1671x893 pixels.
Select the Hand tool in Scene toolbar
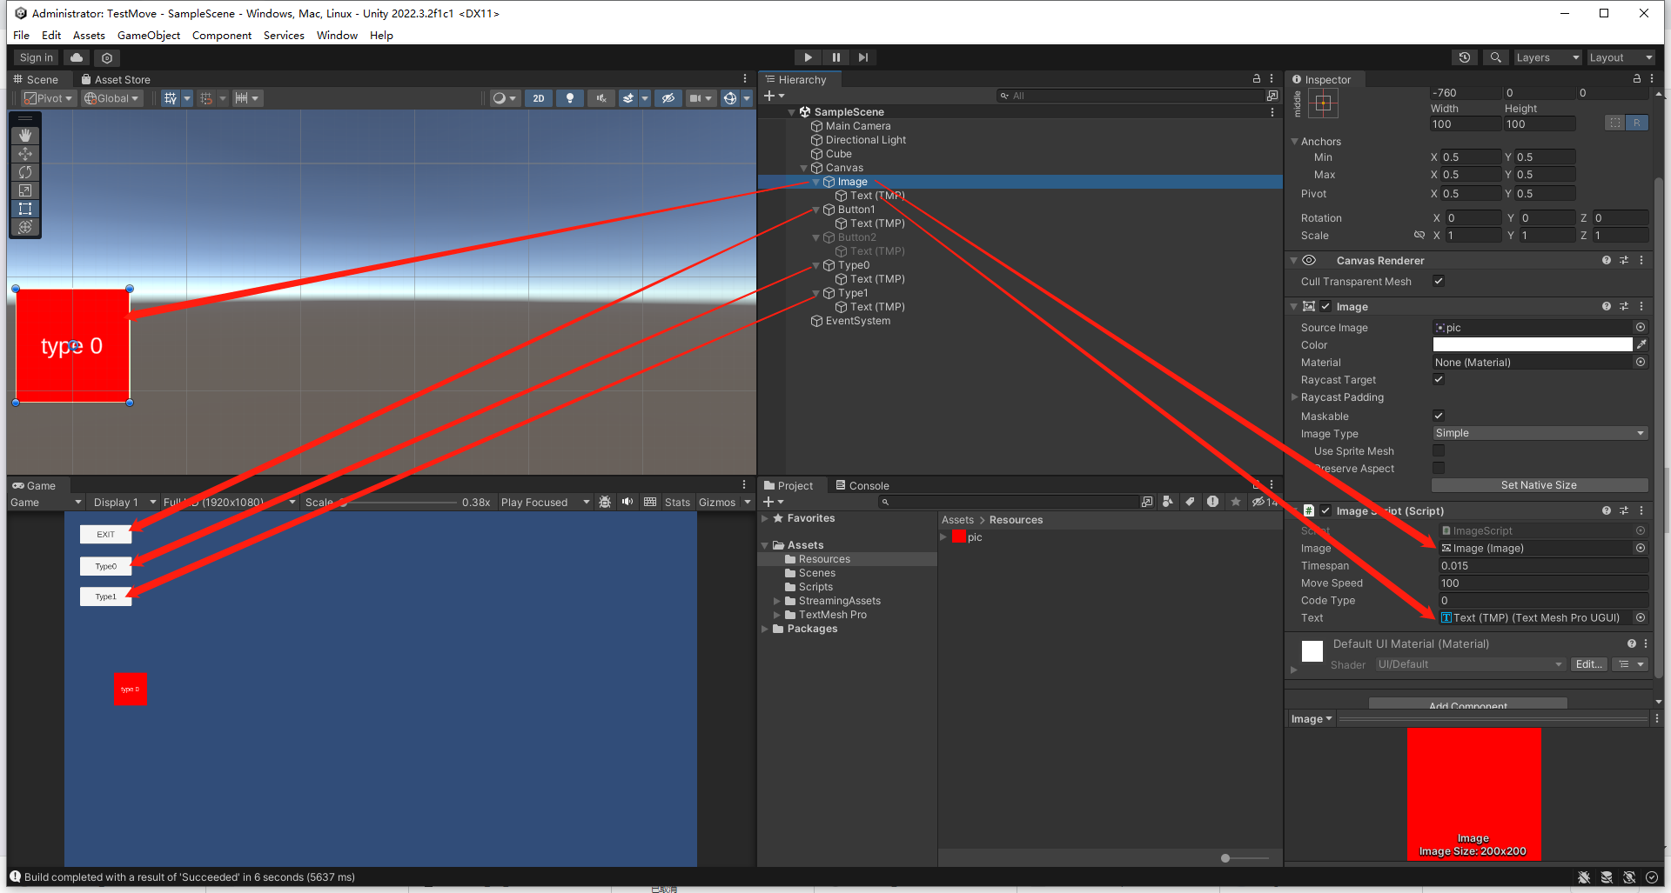[x=25, y=136]
